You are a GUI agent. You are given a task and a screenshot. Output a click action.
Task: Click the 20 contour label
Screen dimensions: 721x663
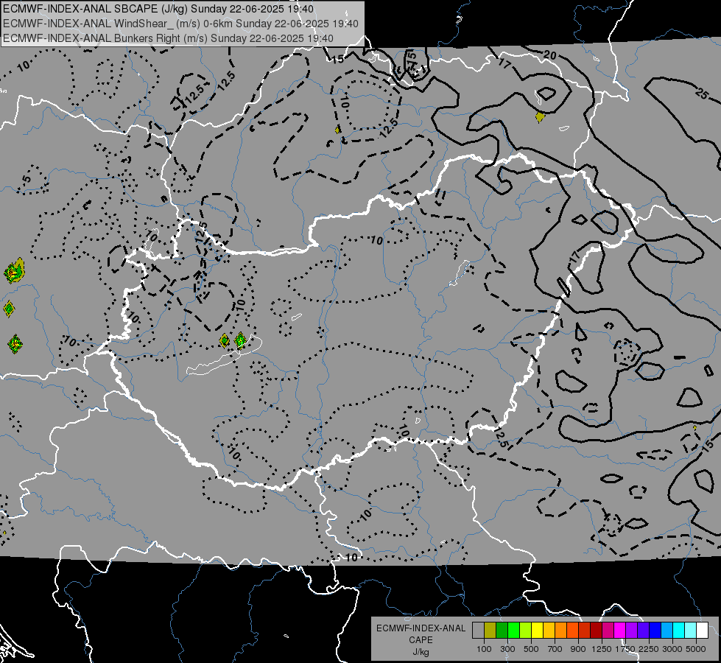tap(550, 56)
